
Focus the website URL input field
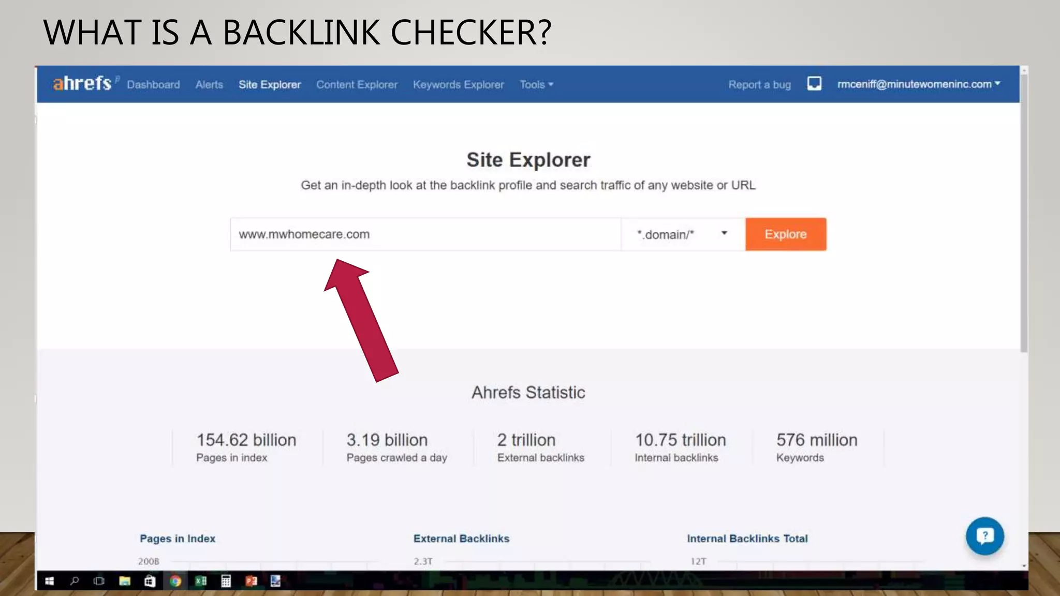point(425,234)
